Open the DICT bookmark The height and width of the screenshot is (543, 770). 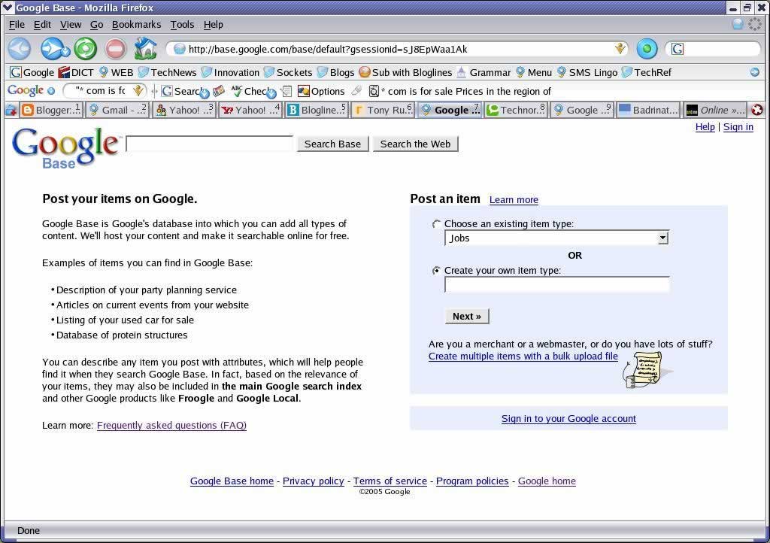tap(76, 72)
